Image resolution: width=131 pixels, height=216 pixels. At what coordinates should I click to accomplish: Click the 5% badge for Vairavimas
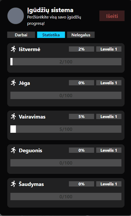tap(81, 116)
